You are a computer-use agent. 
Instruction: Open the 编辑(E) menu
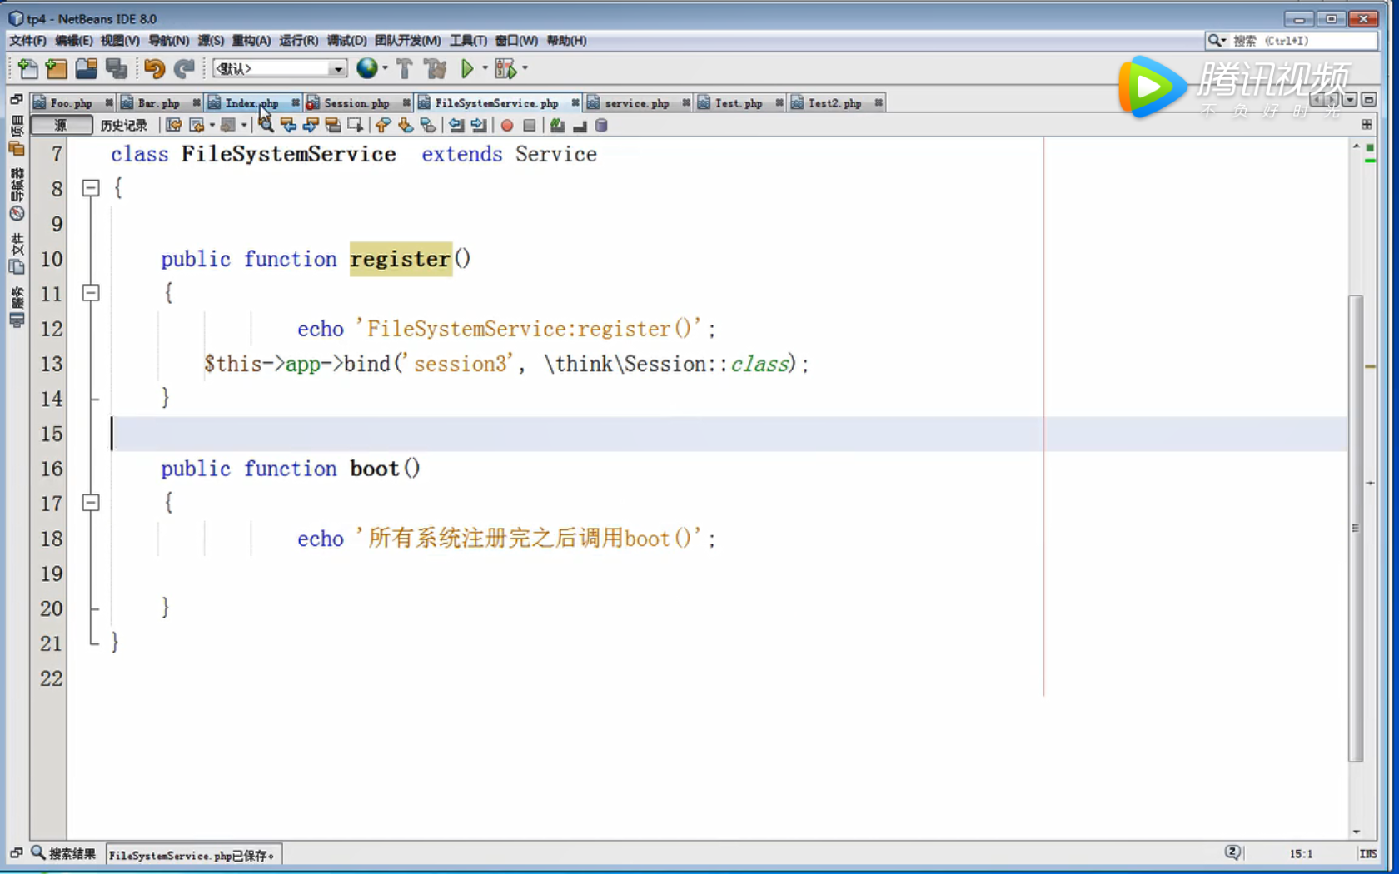click(x=73, y=40)
